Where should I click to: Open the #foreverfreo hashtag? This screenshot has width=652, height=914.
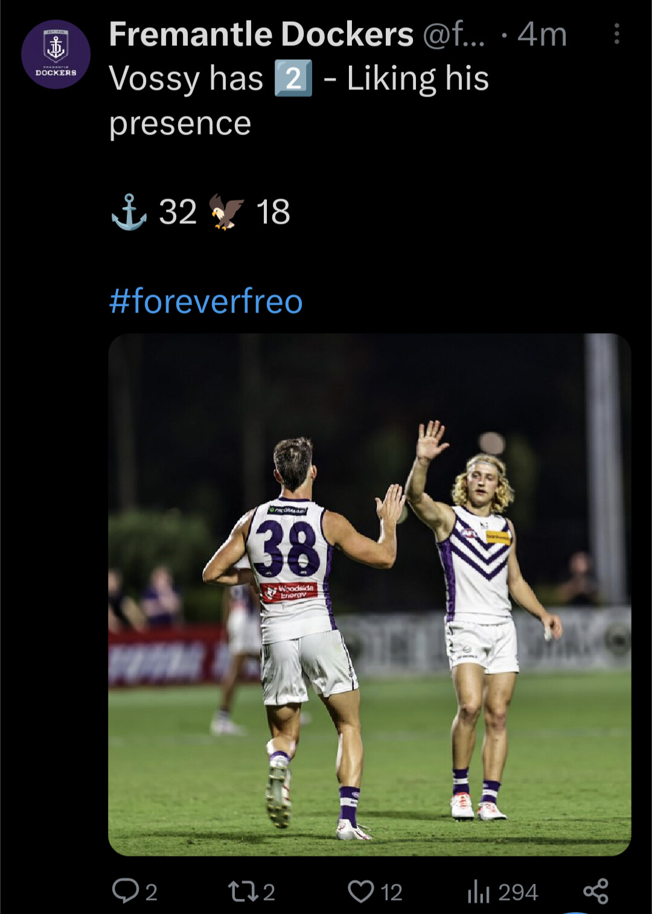[206, 301]
